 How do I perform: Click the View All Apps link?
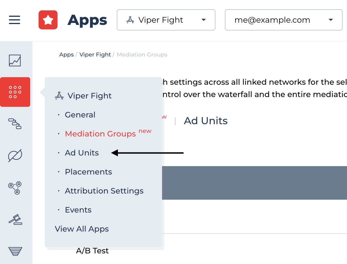82,229
